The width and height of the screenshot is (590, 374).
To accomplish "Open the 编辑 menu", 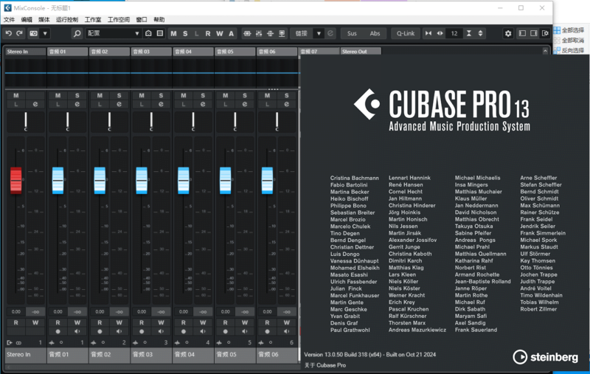I will pos(27,20).
